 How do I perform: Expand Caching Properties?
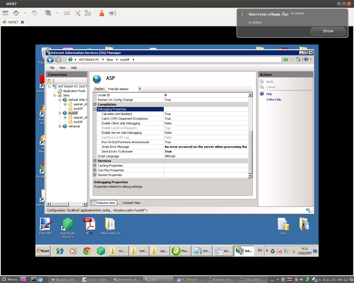95,166
